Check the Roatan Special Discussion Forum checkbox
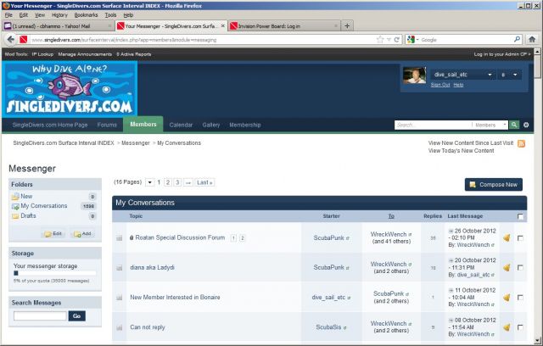 (520, 238)
